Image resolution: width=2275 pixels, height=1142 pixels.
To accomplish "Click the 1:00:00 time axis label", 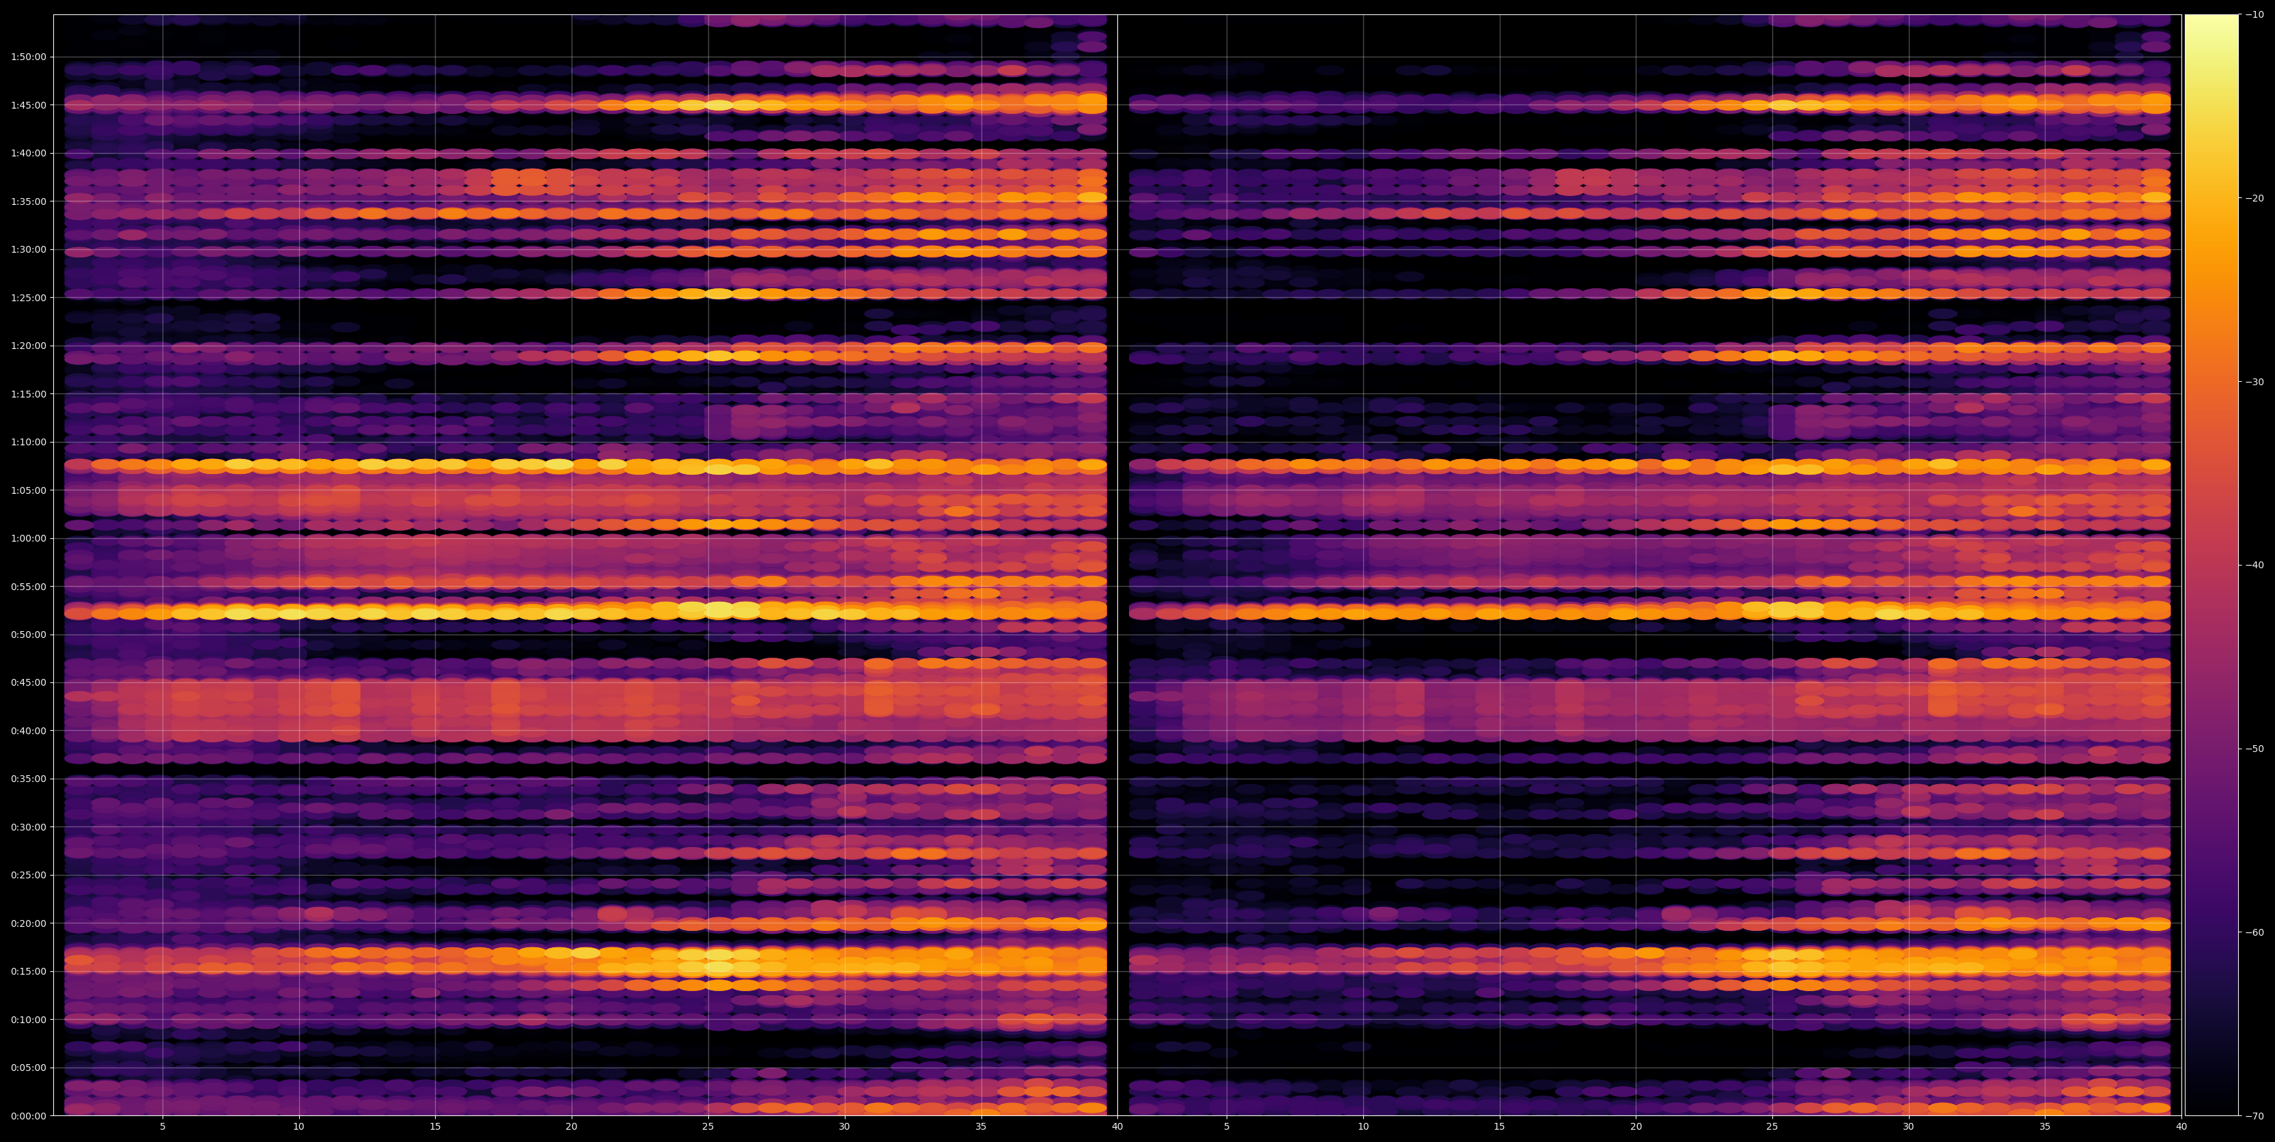I will pos(28,538).
